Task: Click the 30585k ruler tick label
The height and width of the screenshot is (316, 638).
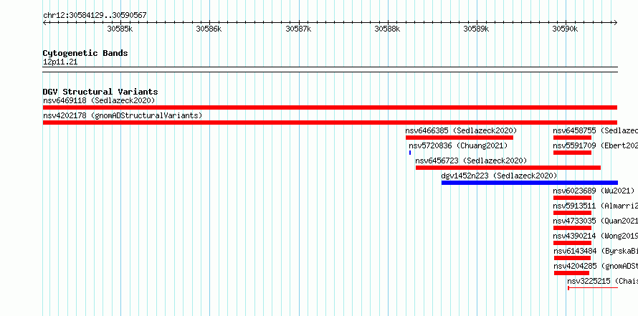Action: [120, 29]
